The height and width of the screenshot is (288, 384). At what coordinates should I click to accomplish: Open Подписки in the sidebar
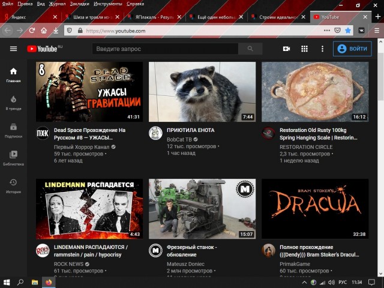coord(13,131)
